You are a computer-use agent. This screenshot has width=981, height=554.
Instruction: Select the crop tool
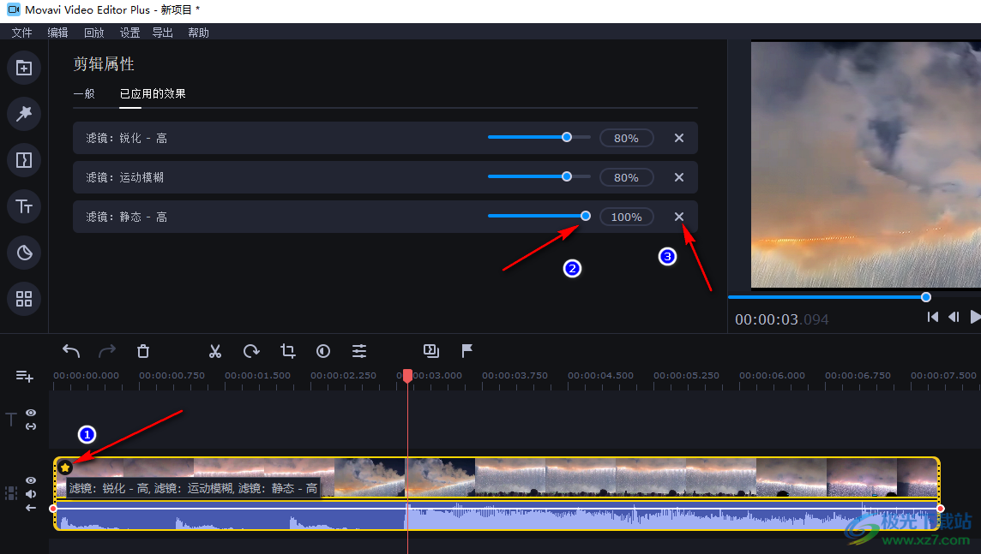[x=288, y=351]
